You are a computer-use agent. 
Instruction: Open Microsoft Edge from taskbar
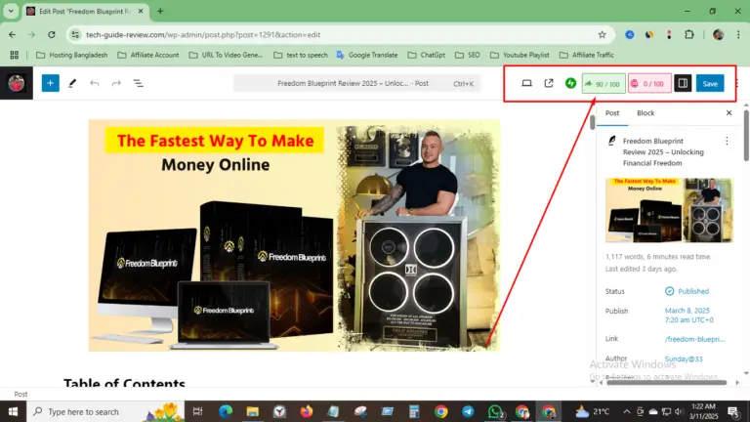click(x=226, y=411)
